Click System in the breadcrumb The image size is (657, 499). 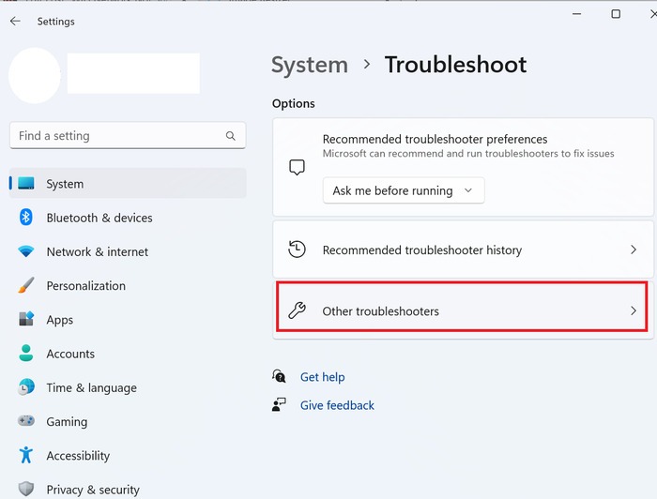coord(310,65)
